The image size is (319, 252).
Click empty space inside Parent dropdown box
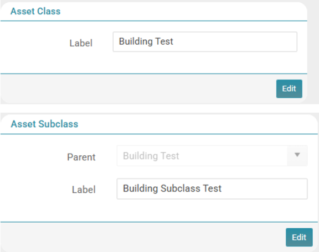[232, 156]
